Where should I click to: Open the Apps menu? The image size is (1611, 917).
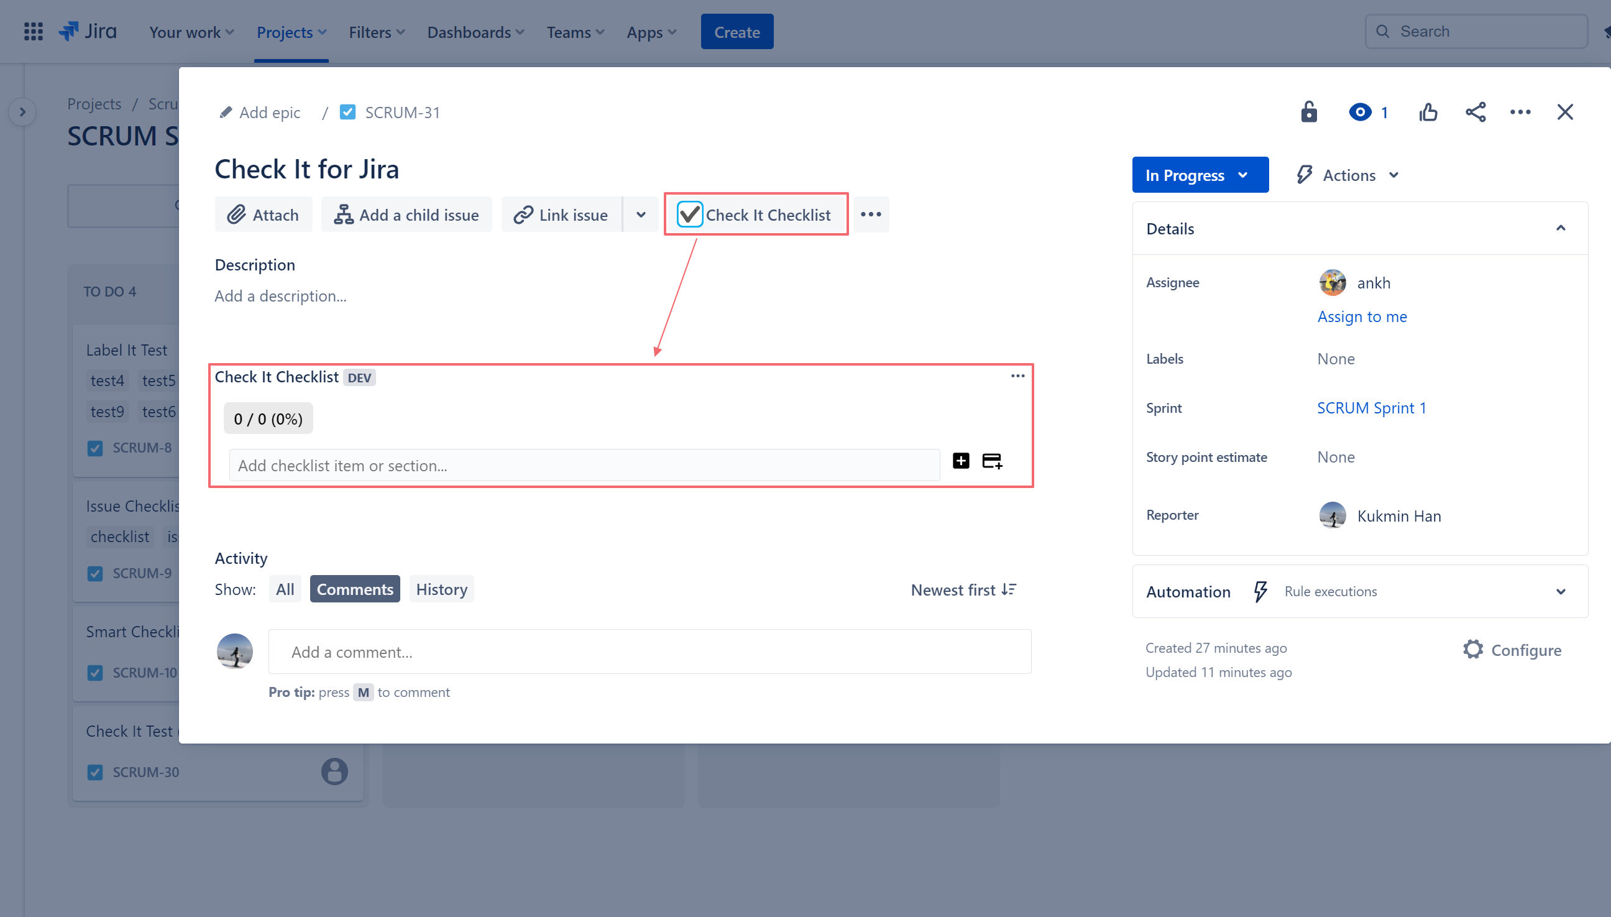(650, 32)
